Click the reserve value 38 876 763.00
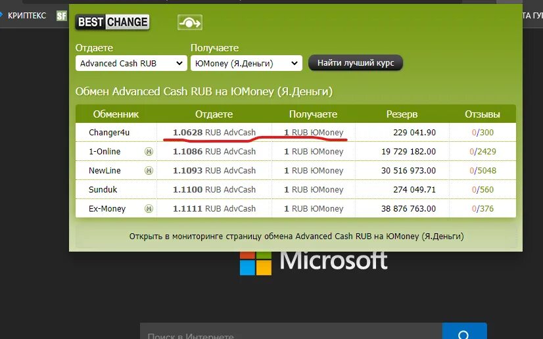The image size is (543, 339). (409, 208)
